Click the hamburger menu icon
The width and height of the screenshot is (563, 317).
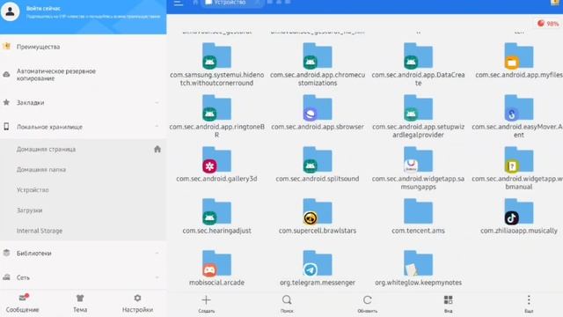click(178, 4)
